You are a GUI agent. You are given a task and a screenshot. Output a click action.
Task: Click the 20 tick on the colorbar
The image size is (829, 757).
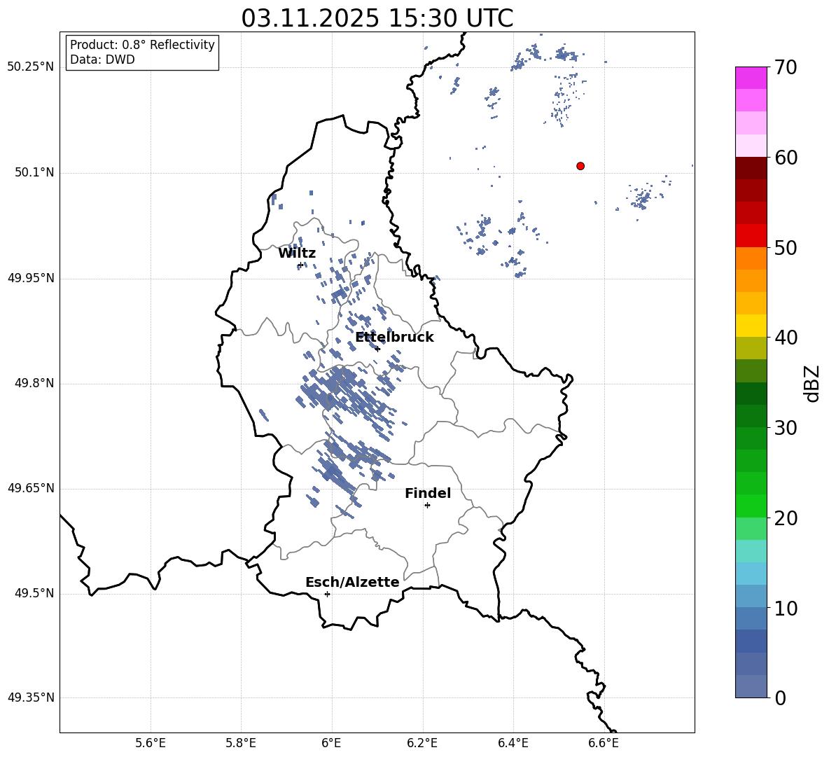786,518
